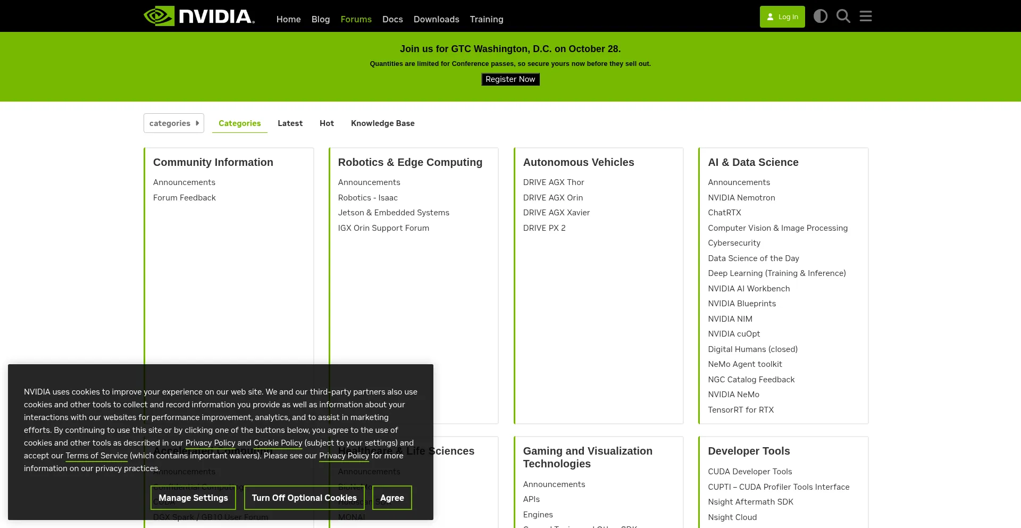This screenshot has width=1021, height=528.
Task: Click the NVIDIA logo in header
Action: 199,16
